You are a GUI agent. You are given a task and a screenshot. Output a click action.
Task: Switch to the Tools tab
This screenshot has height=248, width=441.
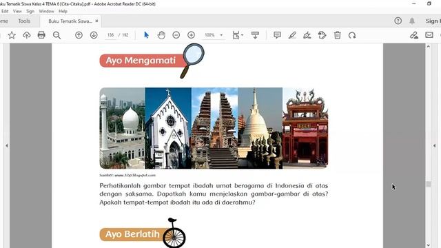24,21
